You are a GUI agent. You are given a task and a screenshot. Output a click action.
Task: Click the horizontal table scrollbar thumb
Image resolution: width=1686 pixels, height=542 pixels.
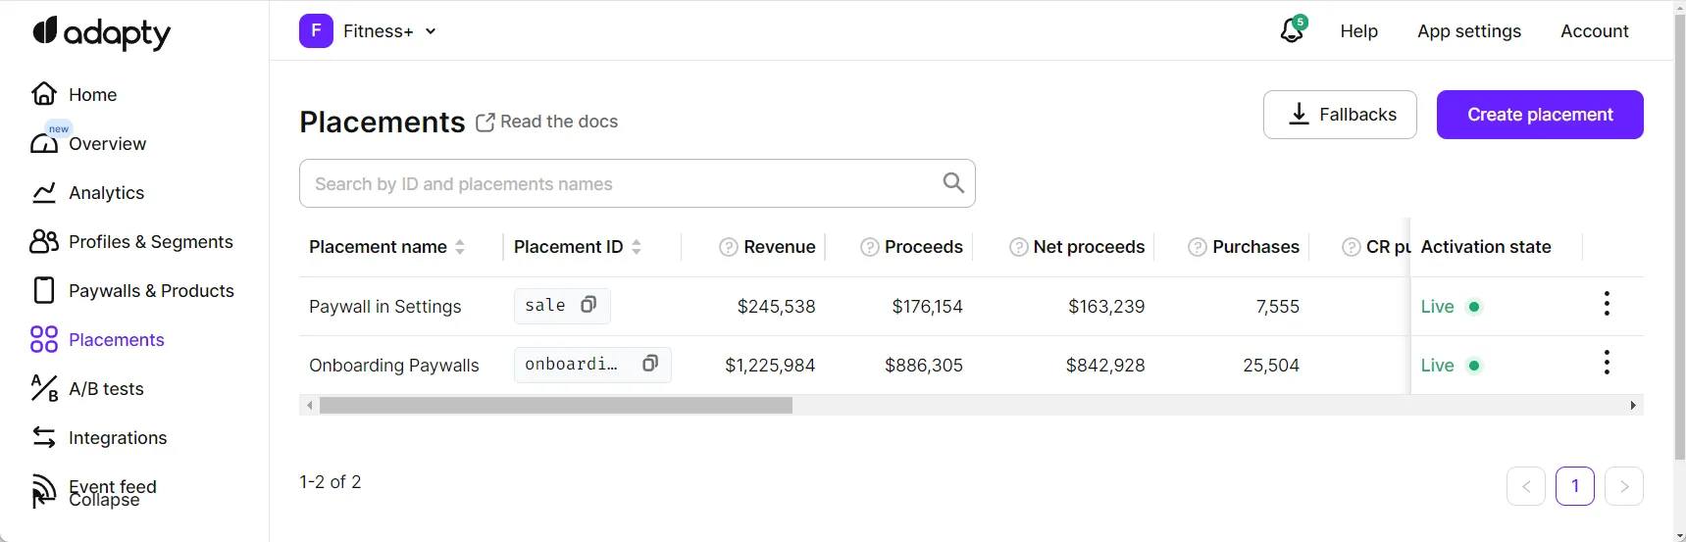pos(555,406)
